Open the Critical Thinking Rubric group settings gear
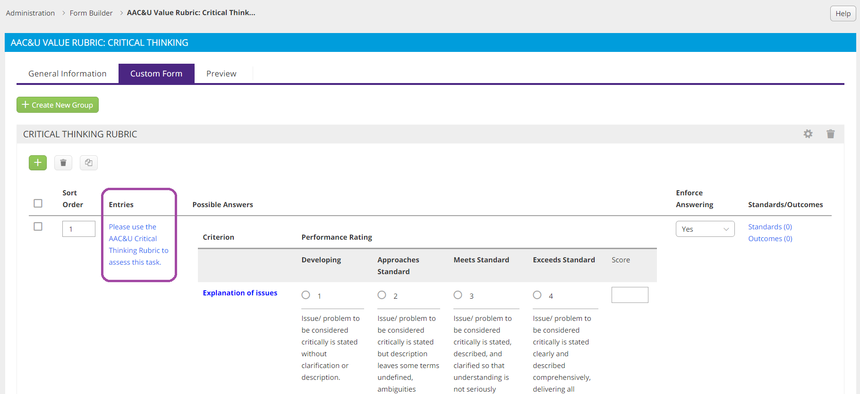Image resolution: width=860 pixels, height=394 pixels. pos(808,134)
